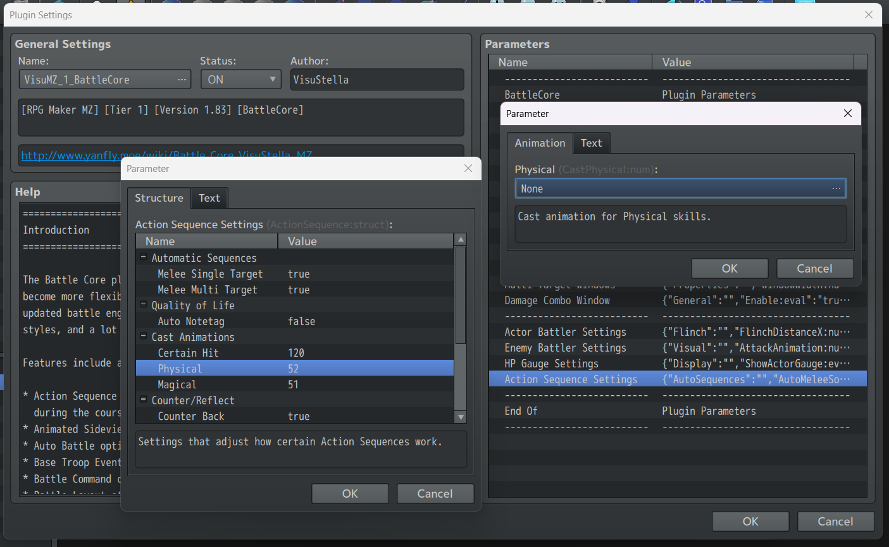Click the Physical animation field showing None
The width and height of the screenshot is (889, 547).
point(680,188)
